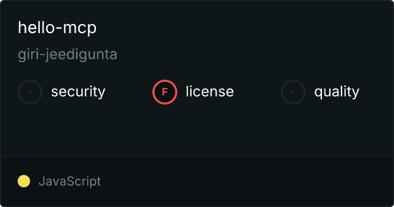Click the gap between the security and license badges

tap(129, 92)
